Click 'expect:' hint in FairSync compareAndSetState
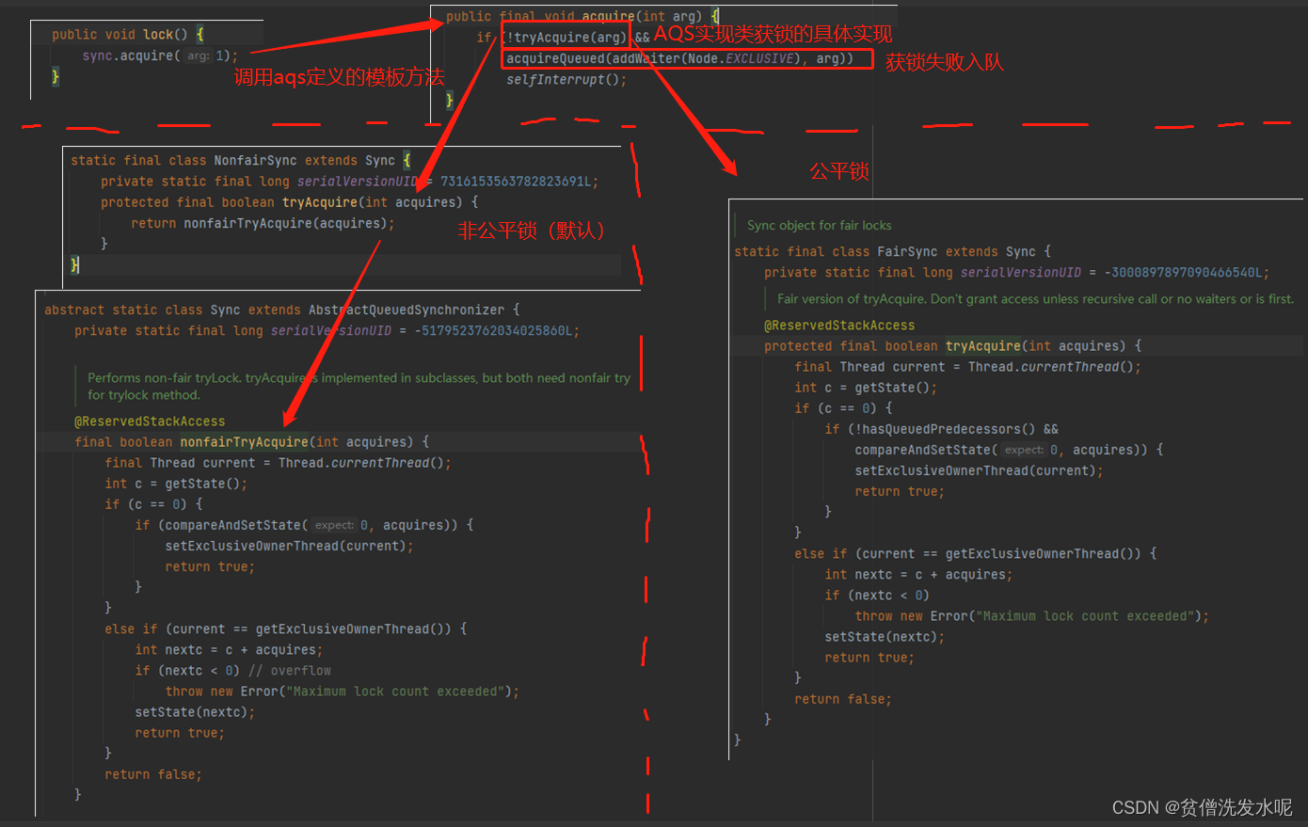Screen dimensions: 1308x827 coord(1024,450)
